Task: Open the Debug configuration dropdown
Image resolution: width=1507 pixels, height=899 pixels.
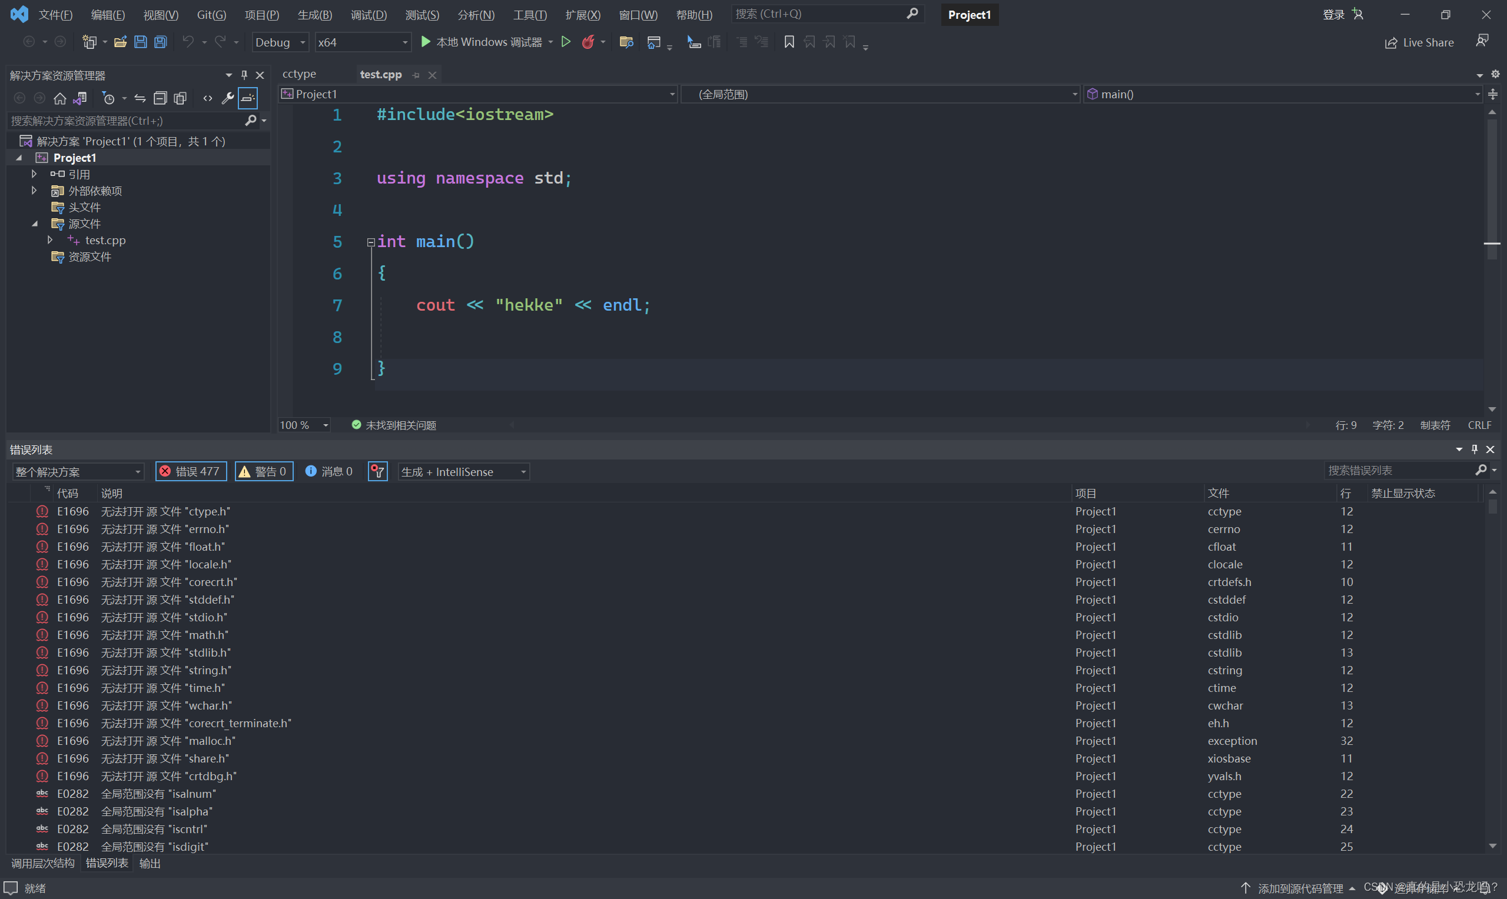Action: point(280,42)
